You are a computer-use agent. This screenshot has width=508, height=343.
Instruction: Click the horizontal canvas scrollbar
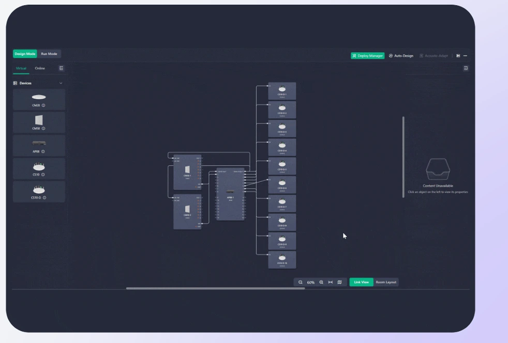pyautogui.click(x=215, y=288)
